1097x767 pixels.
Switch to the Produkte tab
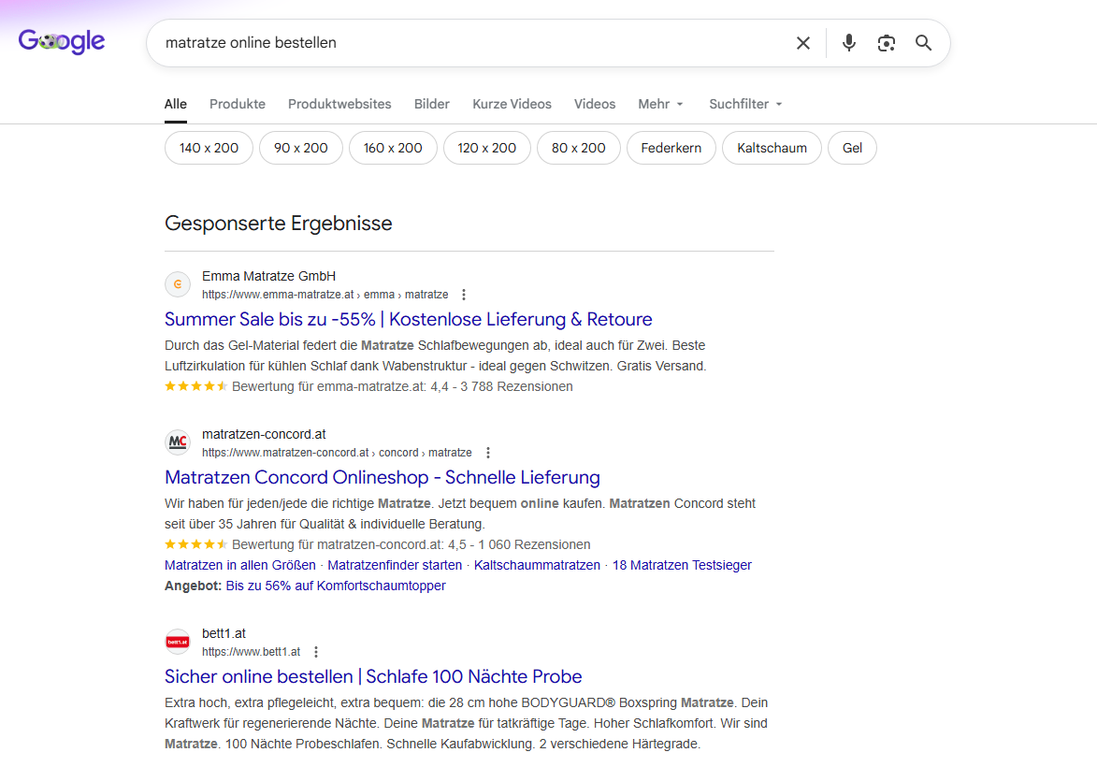point(238,104)
